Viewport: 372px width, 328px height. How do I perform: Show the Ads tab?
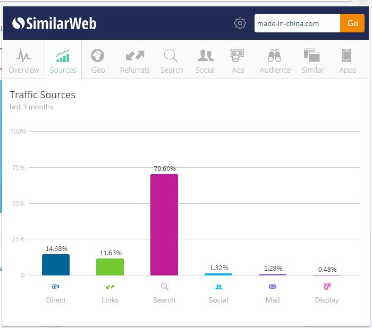click(x=238, y=61)
